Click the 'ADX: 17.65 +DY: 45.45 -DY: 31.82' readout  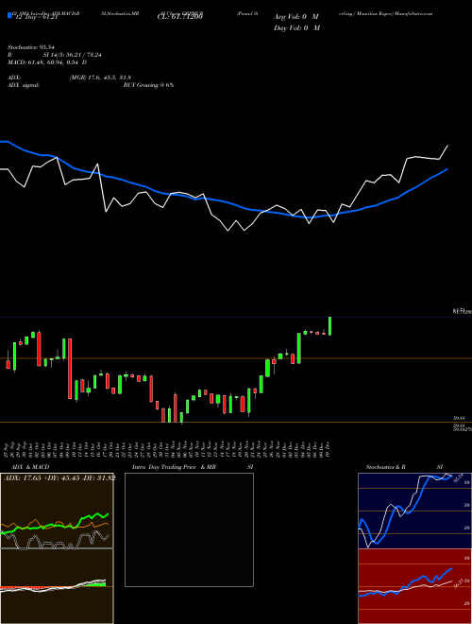[59, 478]
